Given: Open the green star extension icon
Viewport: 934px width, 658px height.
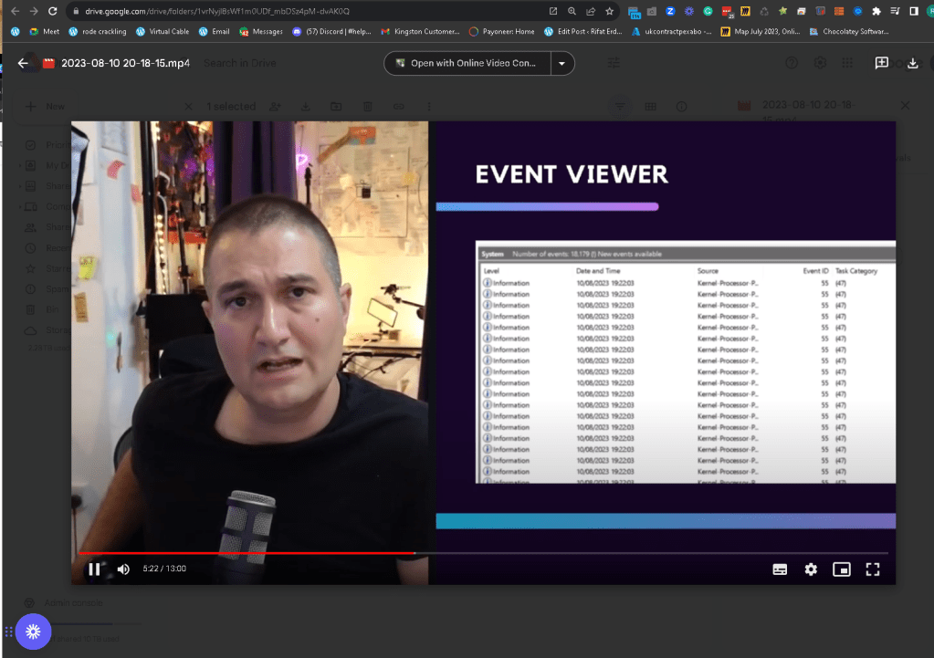Looking at the screenshot, I should coord(782,11).
